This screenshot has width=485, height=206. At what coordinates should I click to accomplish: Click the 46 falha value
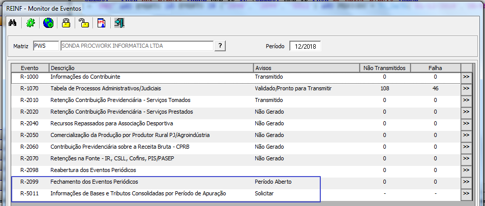[x=435, y=88]
